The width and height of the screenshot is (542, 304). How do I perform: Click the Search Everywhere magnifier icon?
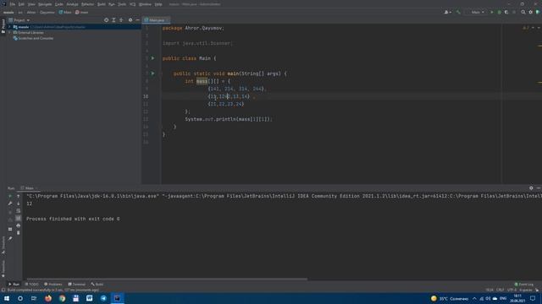click(x=523, y=12)
